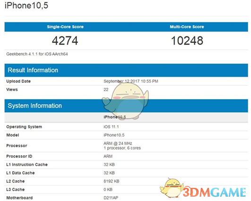The height and width of the screenshot is (201, 251).
Task: Click the Processor ID label
Action: [x=19, y=156]
